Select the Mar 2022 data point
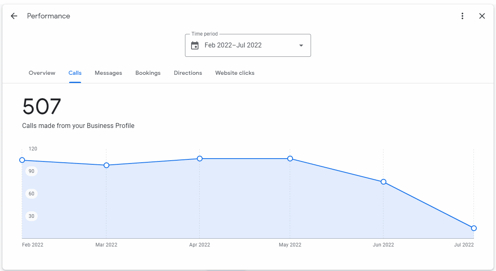Viewport: 496px width, 271px height. point(106,165)
